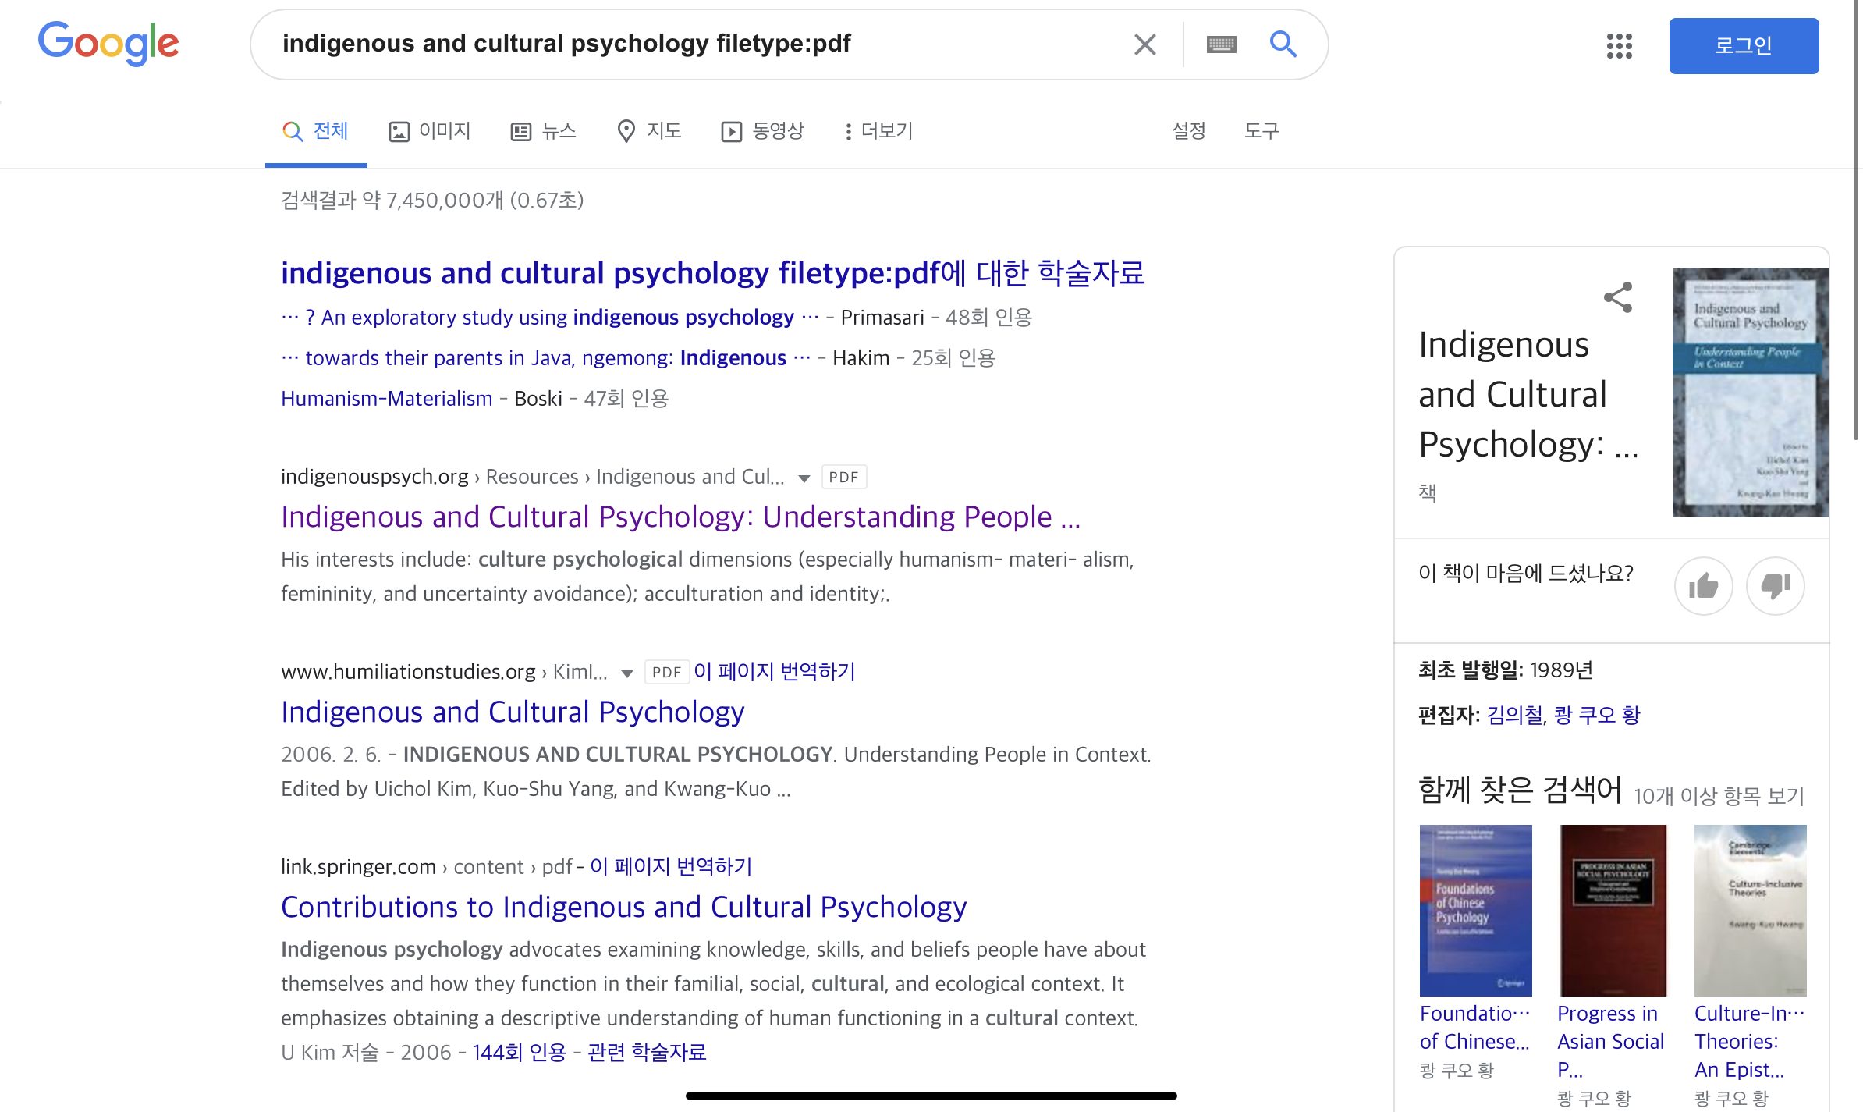Viewport: 1863px width, 1112px height.
Task: Switch to the 이미지 tab
Action: (x=430, y=131)
